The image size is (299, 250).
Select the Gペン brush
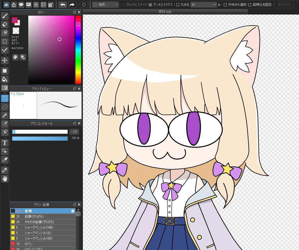coord(43,244)
